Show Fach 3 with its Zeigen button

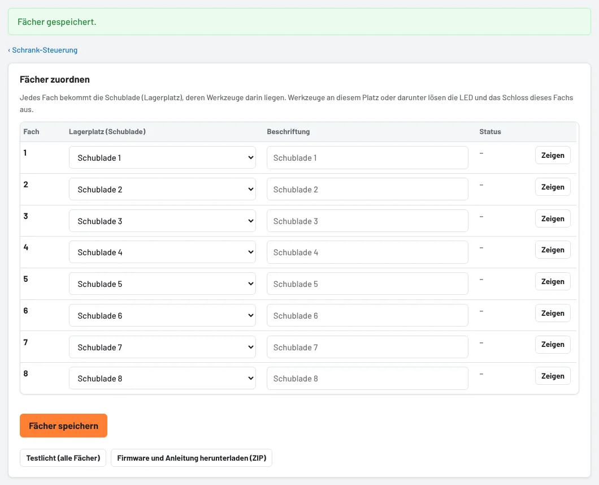[553, 219]
